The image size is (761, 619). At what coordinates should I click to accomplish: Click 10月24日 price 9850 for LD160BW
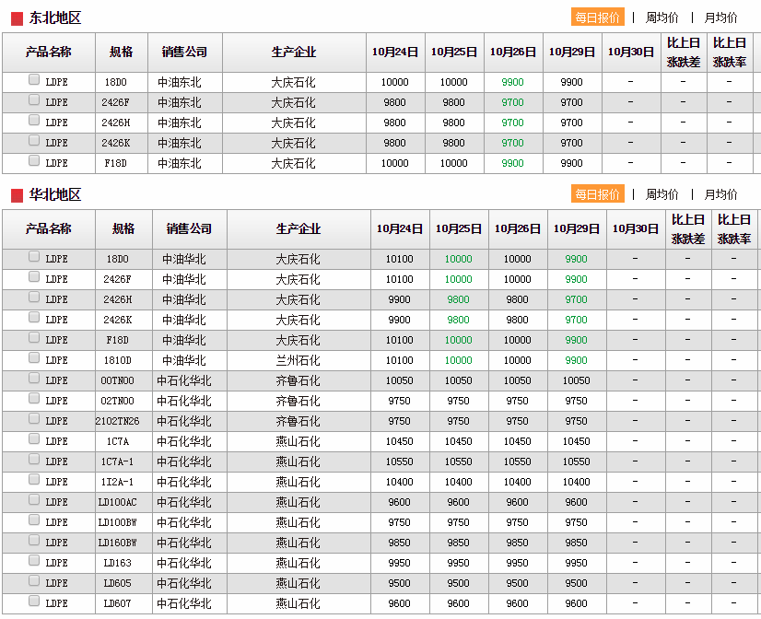[x=400, y=543]
